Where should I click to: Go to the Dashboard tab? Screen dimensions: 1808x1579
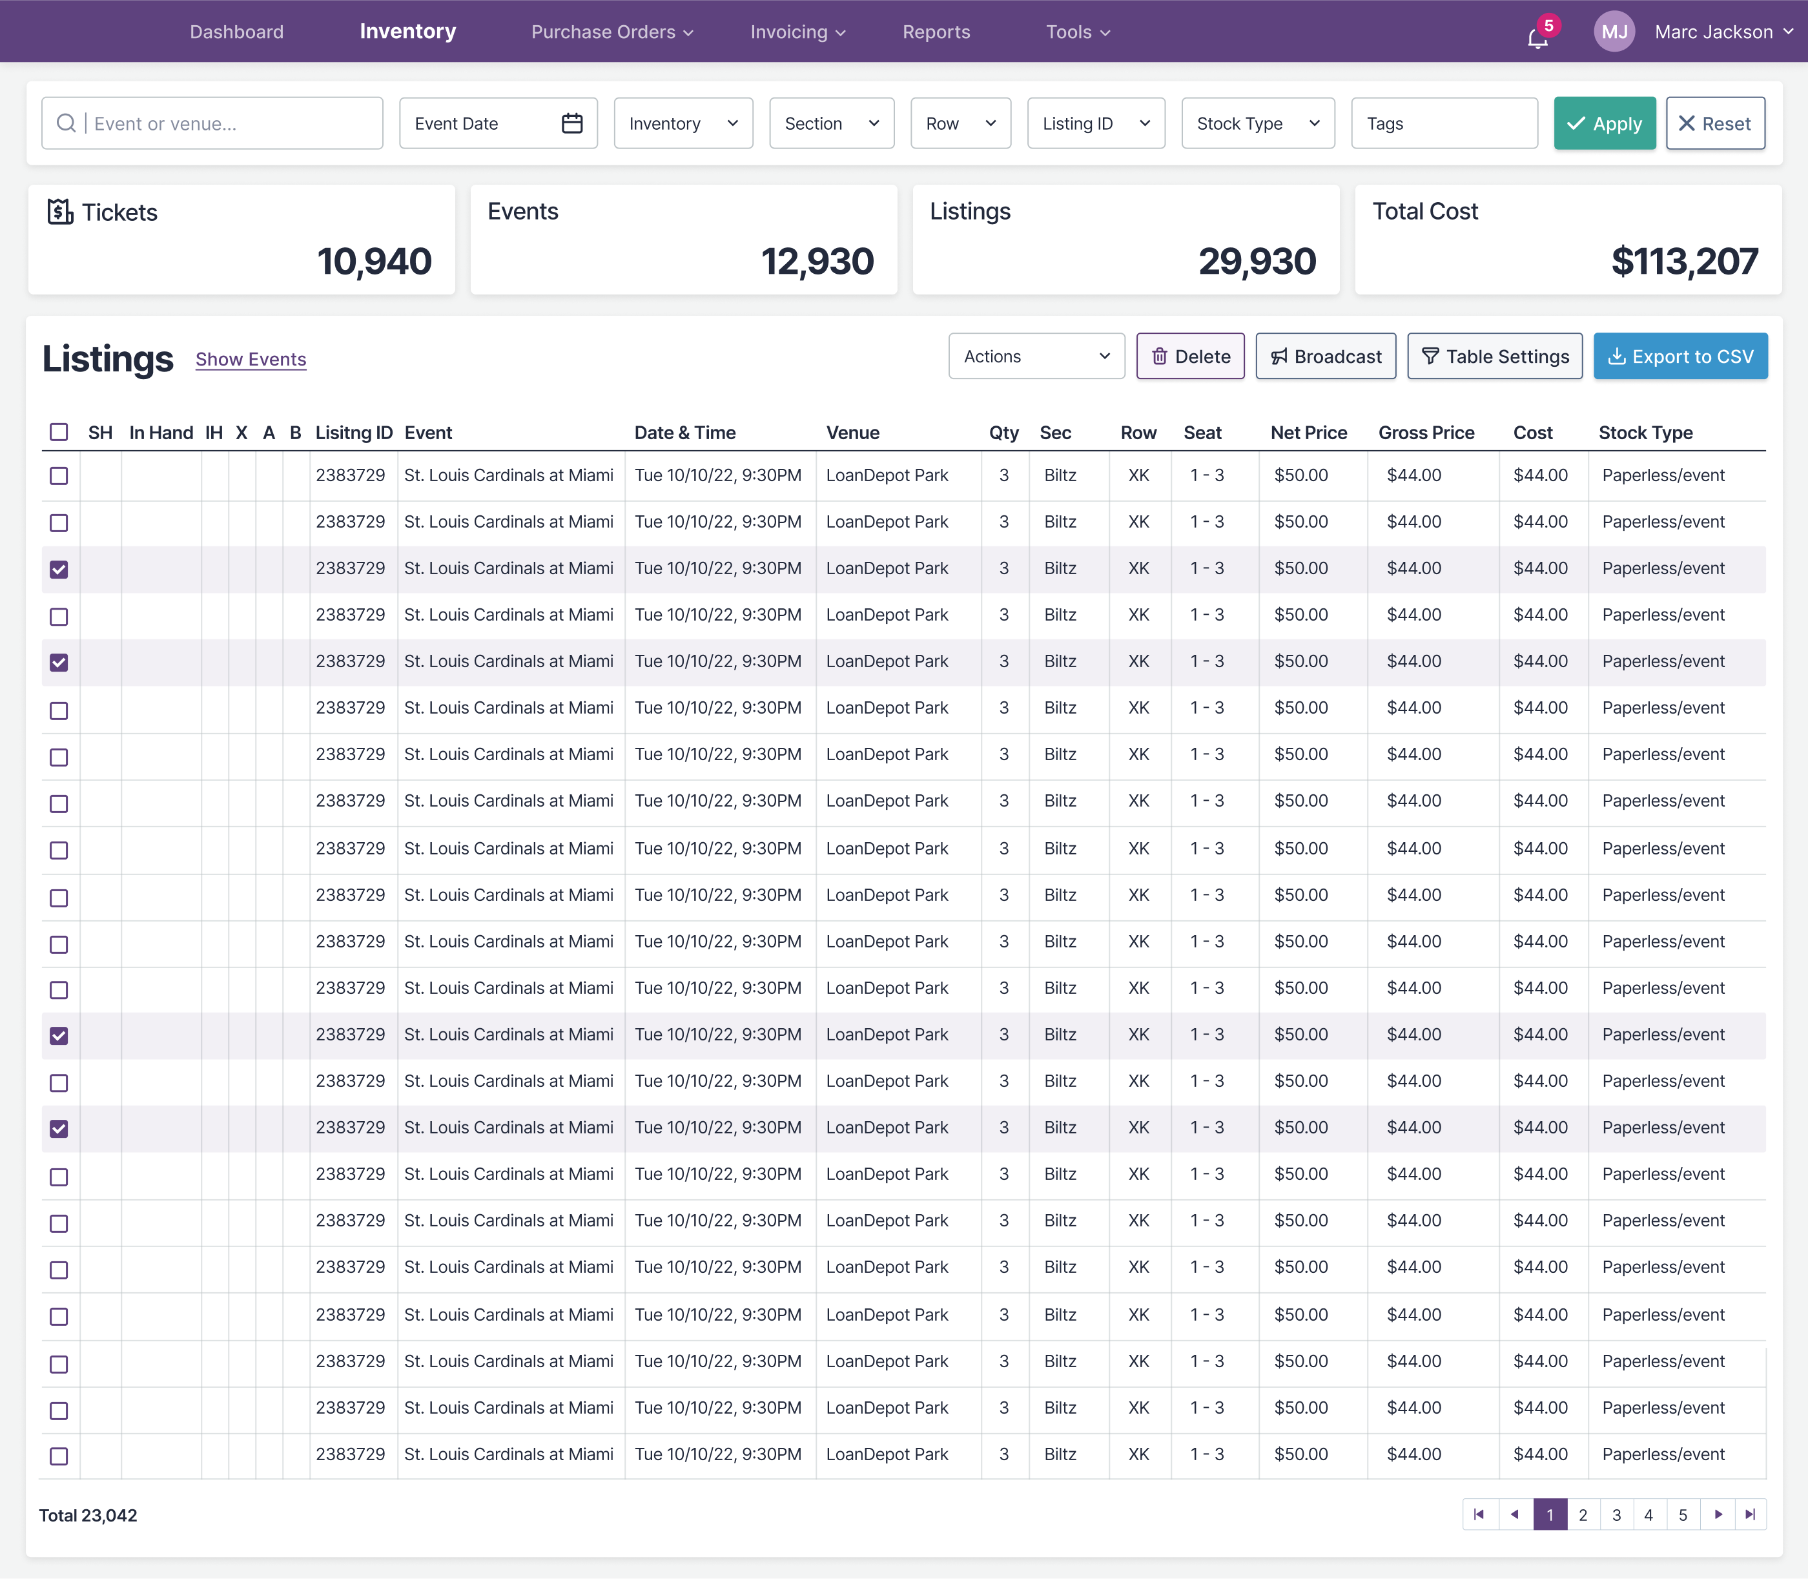click(236, 32)
